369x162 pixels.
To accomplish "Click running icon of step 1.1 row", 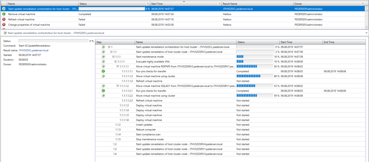I will pos(103,52).
